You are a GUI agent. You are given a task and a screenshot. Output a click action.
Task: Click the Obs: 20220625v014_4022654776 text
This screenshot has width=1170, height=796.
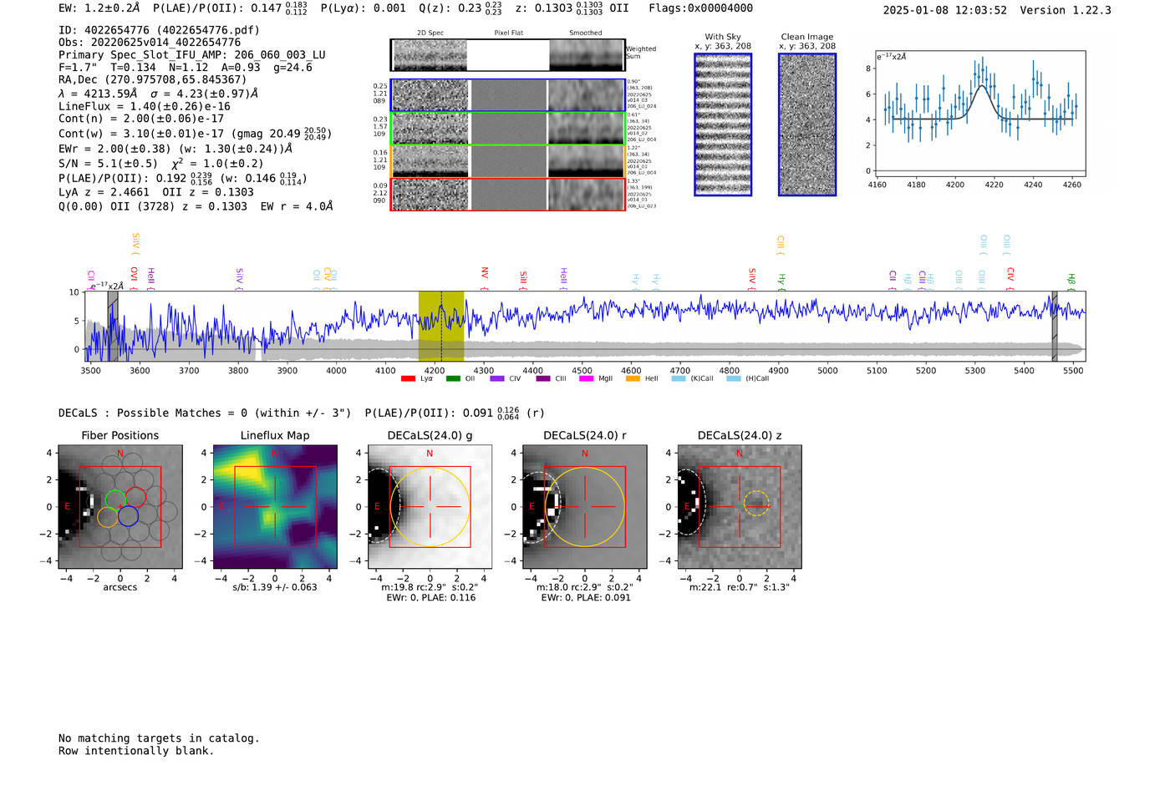coord(150,43)
